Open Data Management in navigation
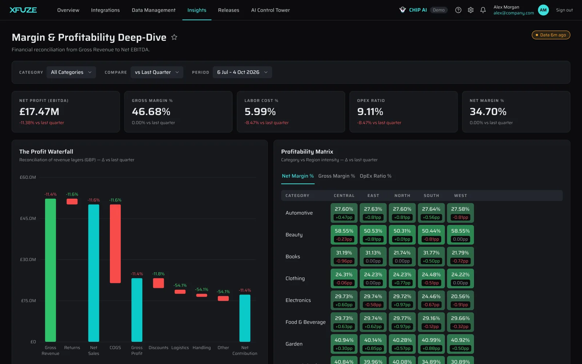The height and width of the screenshot is (364, 582). tap(154, 10)
